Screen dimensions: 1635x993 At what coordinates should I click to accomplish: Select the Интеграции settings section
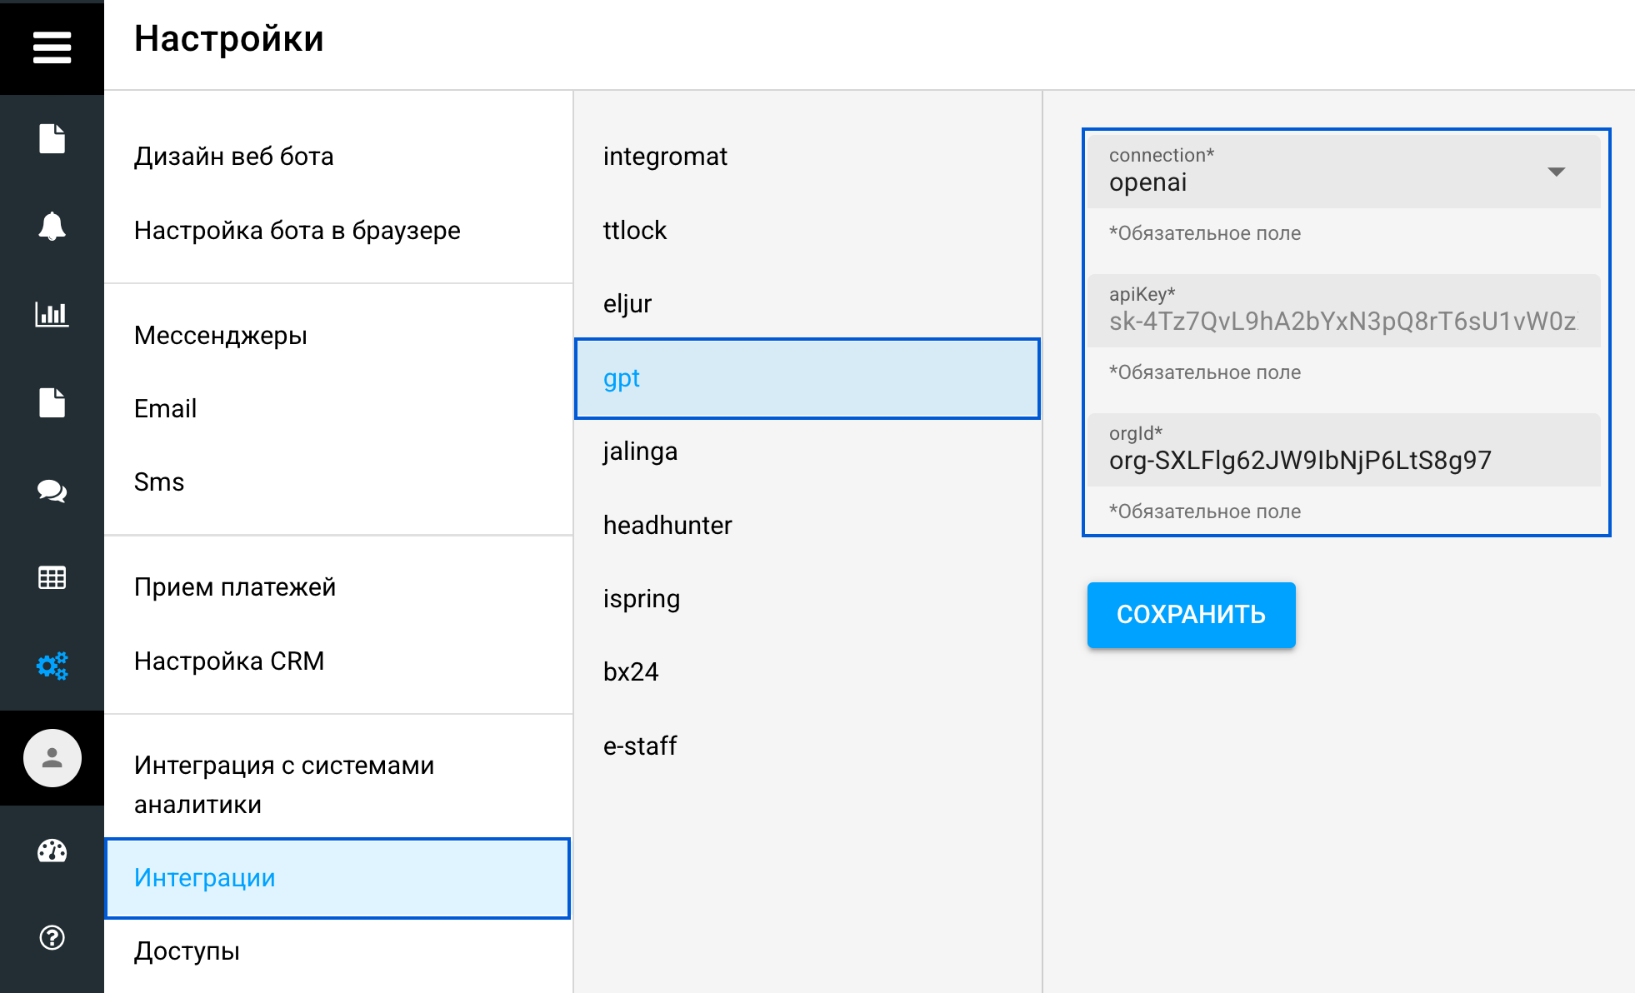pos(337,878)
